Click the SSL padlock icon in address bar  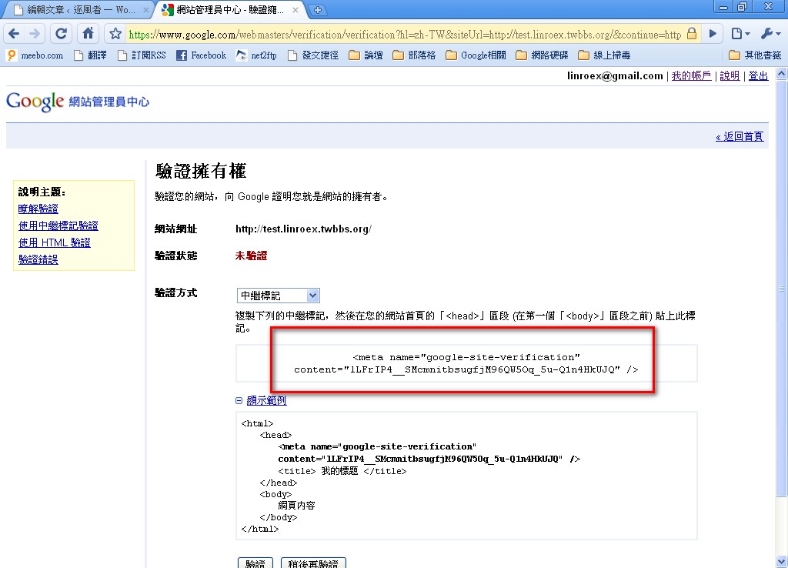692,34
